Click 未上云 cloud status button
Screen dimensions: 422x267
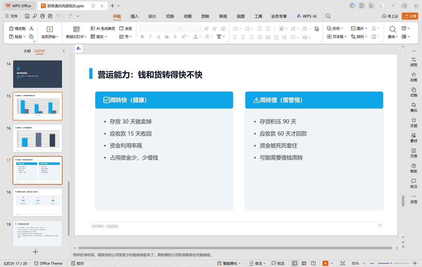(390, 16)
